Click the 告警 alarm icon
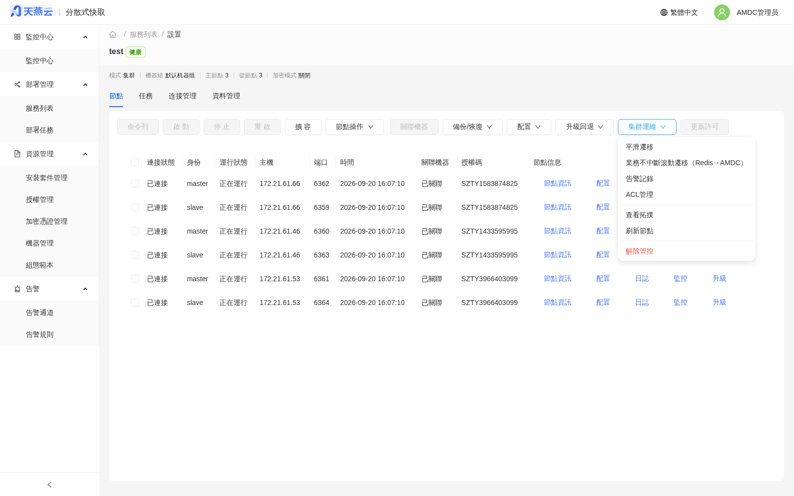Image resolution: width=794 pixels, height=496 pixels. click(x=17, y=289)
